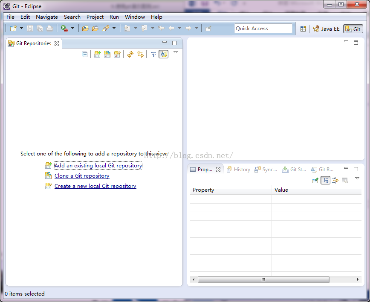The width and height of the screenshot is (370, 302).
Task: Click the Open Task folder icon
Action: [x=95, y=29]
